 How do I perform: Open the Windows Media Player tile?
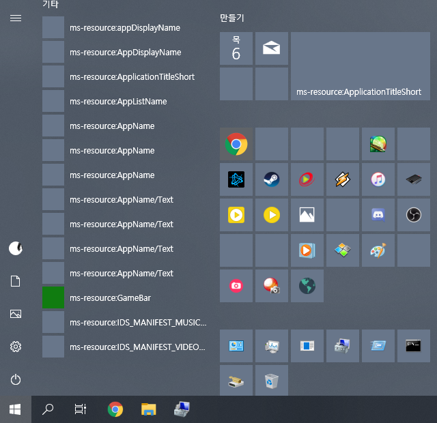307,250
